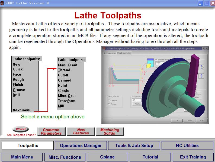215x162 pixels.
Task: Open the Face toolpath option
Action: [x=17, y=74]
